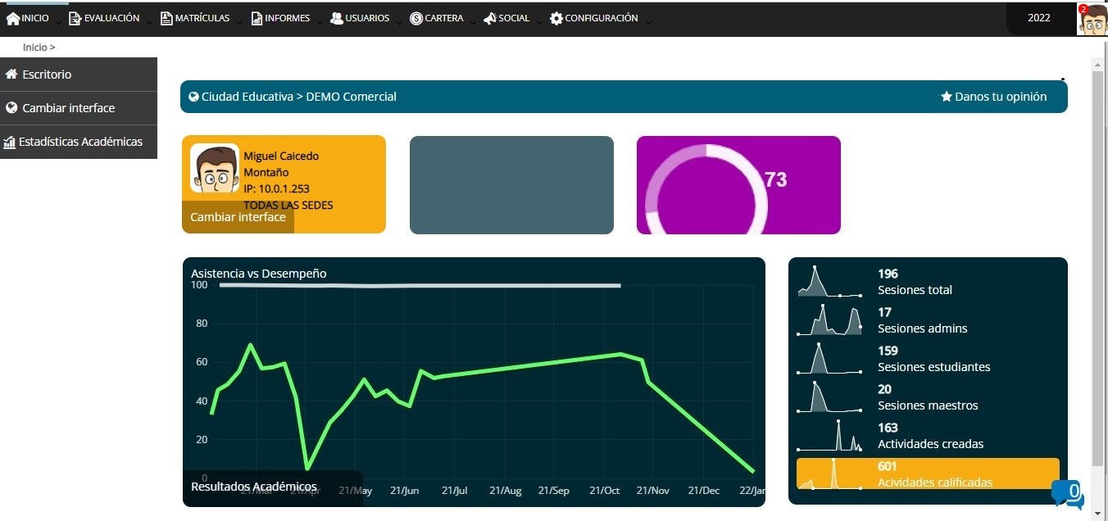Click the globe icon beside Cambiar interface
Image resolution: width=1108 pixels, height=521 pixels.
click(x=11, y=107)
